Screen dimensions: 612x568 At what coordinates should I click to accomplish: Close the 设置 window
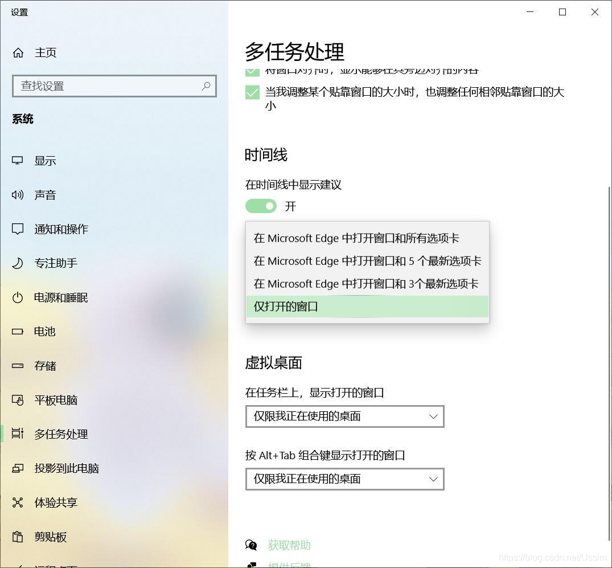click(595, 12)
